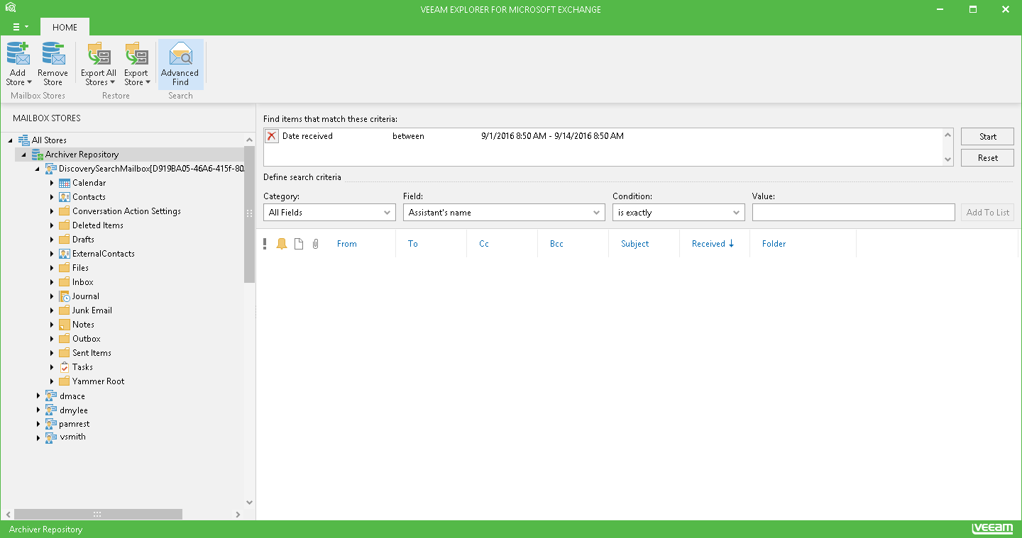Expand the Sent Items folder
This screenshot has height=538, width=1022.
point(52,353)
